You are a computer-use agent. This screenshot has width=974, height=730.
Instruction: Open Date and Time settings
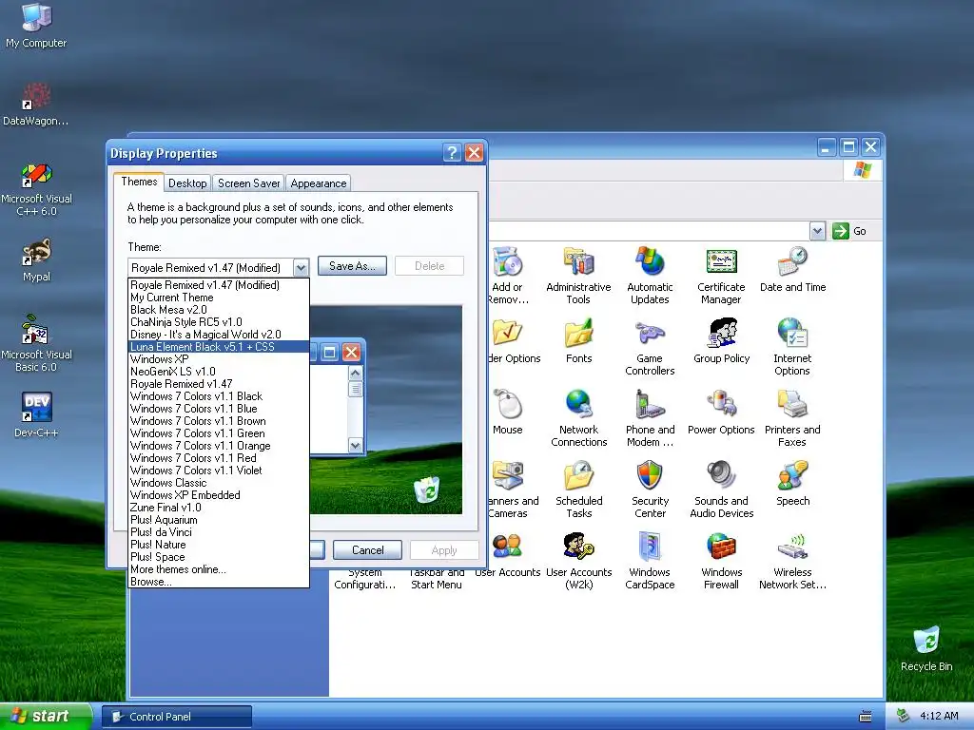point(792,269)
